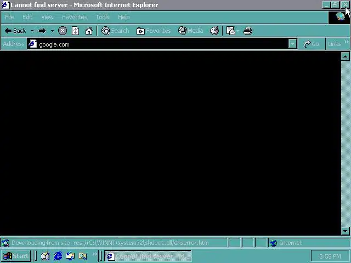Select the 'Cannot find server' taskbar button
351x263 pixels.
tap(148, 256)
